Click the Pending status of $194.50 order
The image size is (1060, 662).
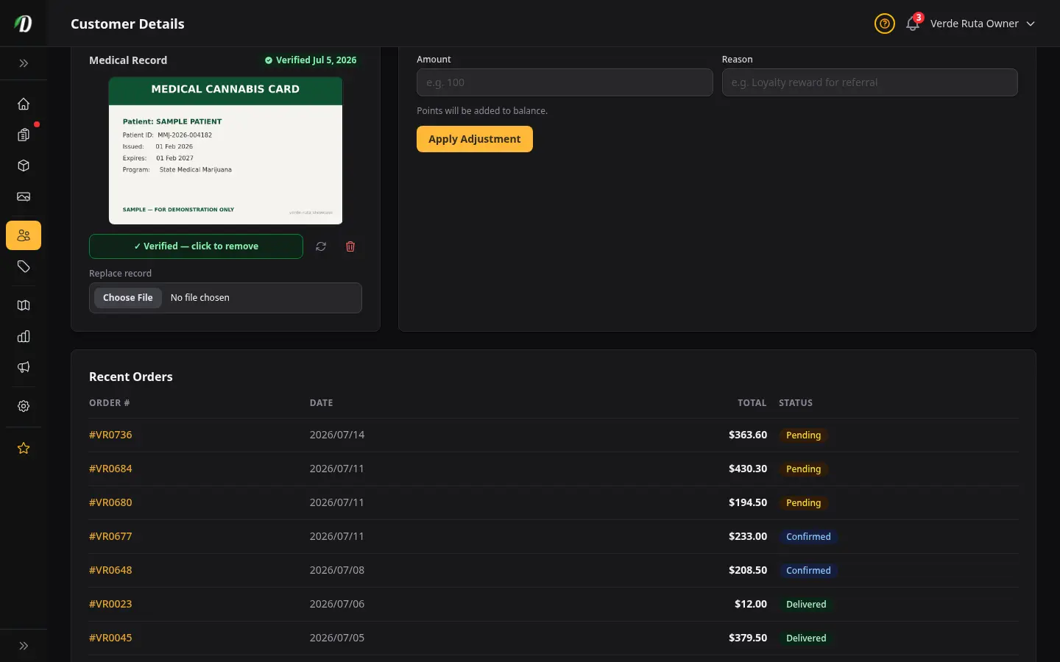point(804,503)
